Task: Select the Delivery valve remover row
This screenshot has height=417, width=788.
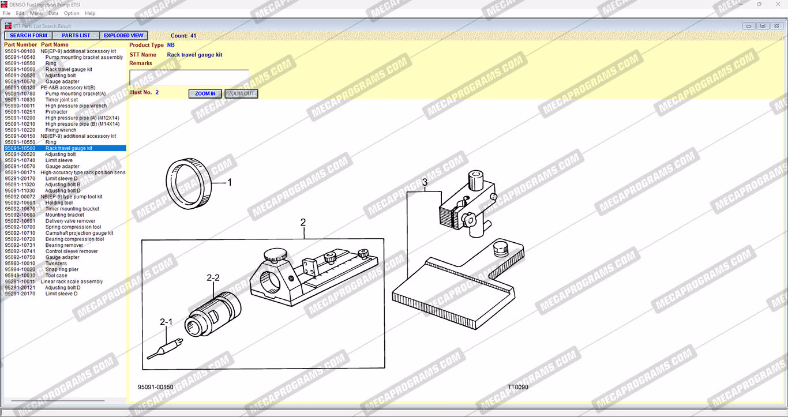Action: pyautogui.click(x=70, y=221)
